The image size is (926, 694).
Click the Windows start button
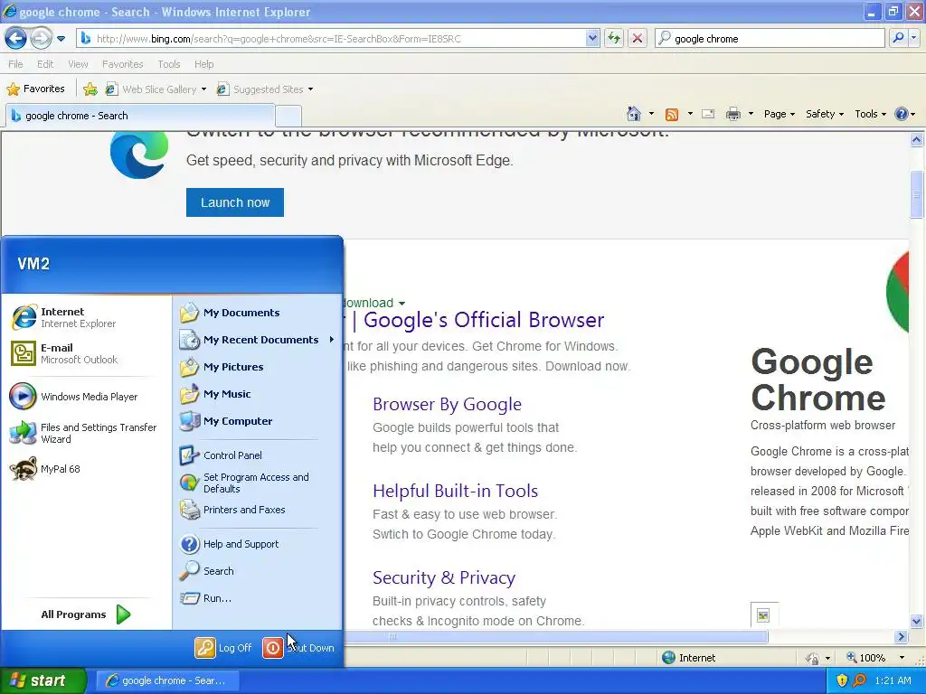coord(43,680)
